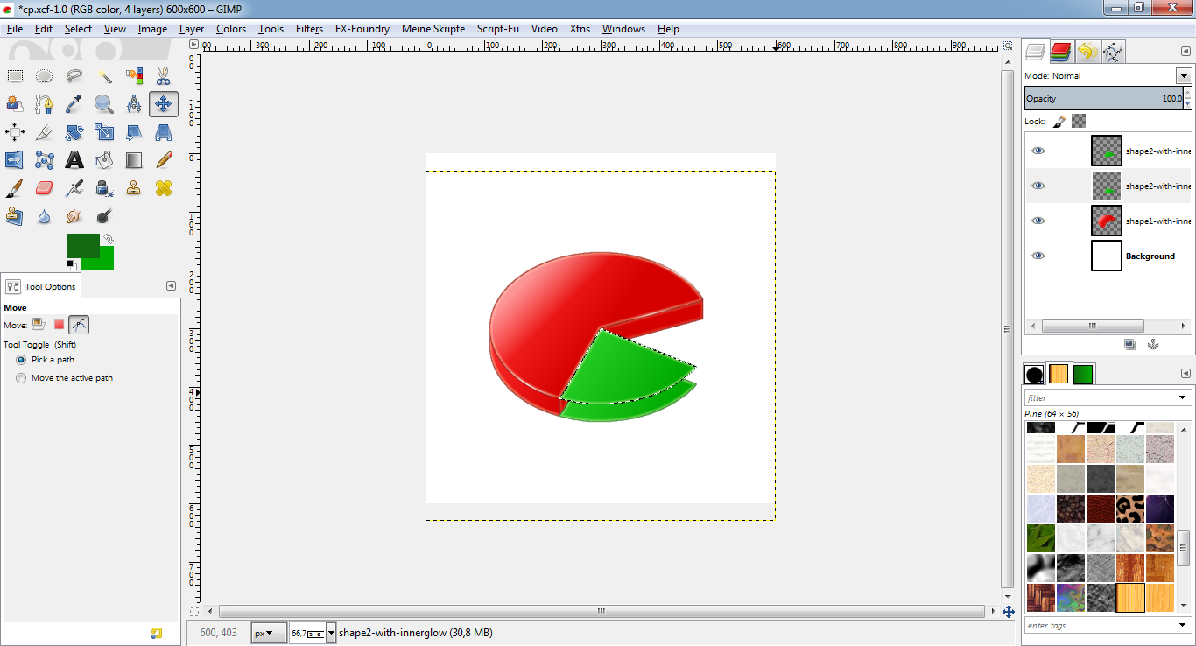Set Move mode to layer
The height and width of the screenshot is (646, 1196).
coord(39,325)
